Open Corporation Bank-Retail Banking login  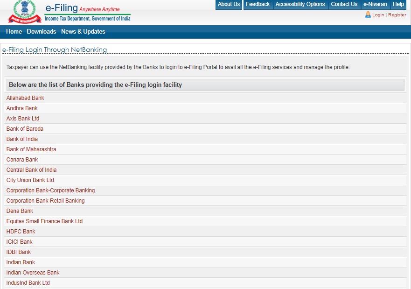coord(46,201)
